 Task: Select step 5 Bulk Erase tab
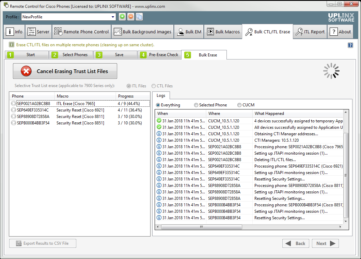(204, 55)
